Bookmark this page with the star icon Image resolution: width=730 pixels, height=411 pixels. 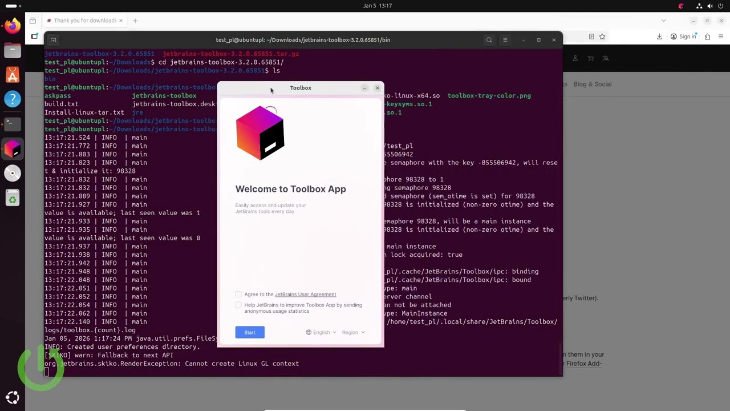point(602,37)
